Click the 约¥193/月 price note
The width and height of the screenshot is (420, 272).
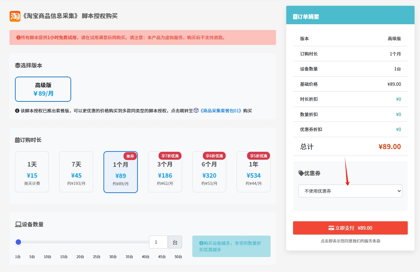tap(76, 183)
